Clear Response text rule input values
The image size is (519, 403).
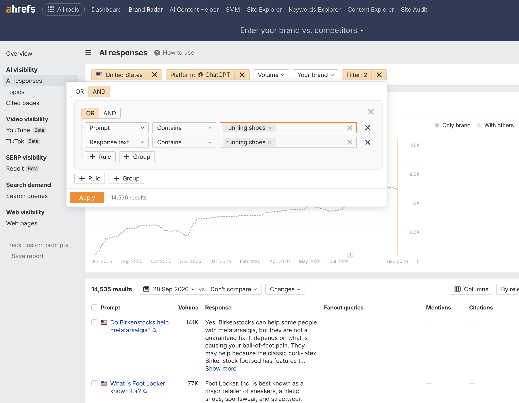(350, 142)
